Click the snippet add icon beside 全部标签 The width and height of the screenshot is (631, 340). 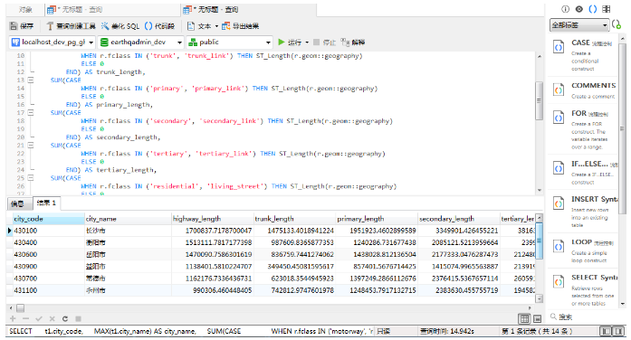point(617,25)
